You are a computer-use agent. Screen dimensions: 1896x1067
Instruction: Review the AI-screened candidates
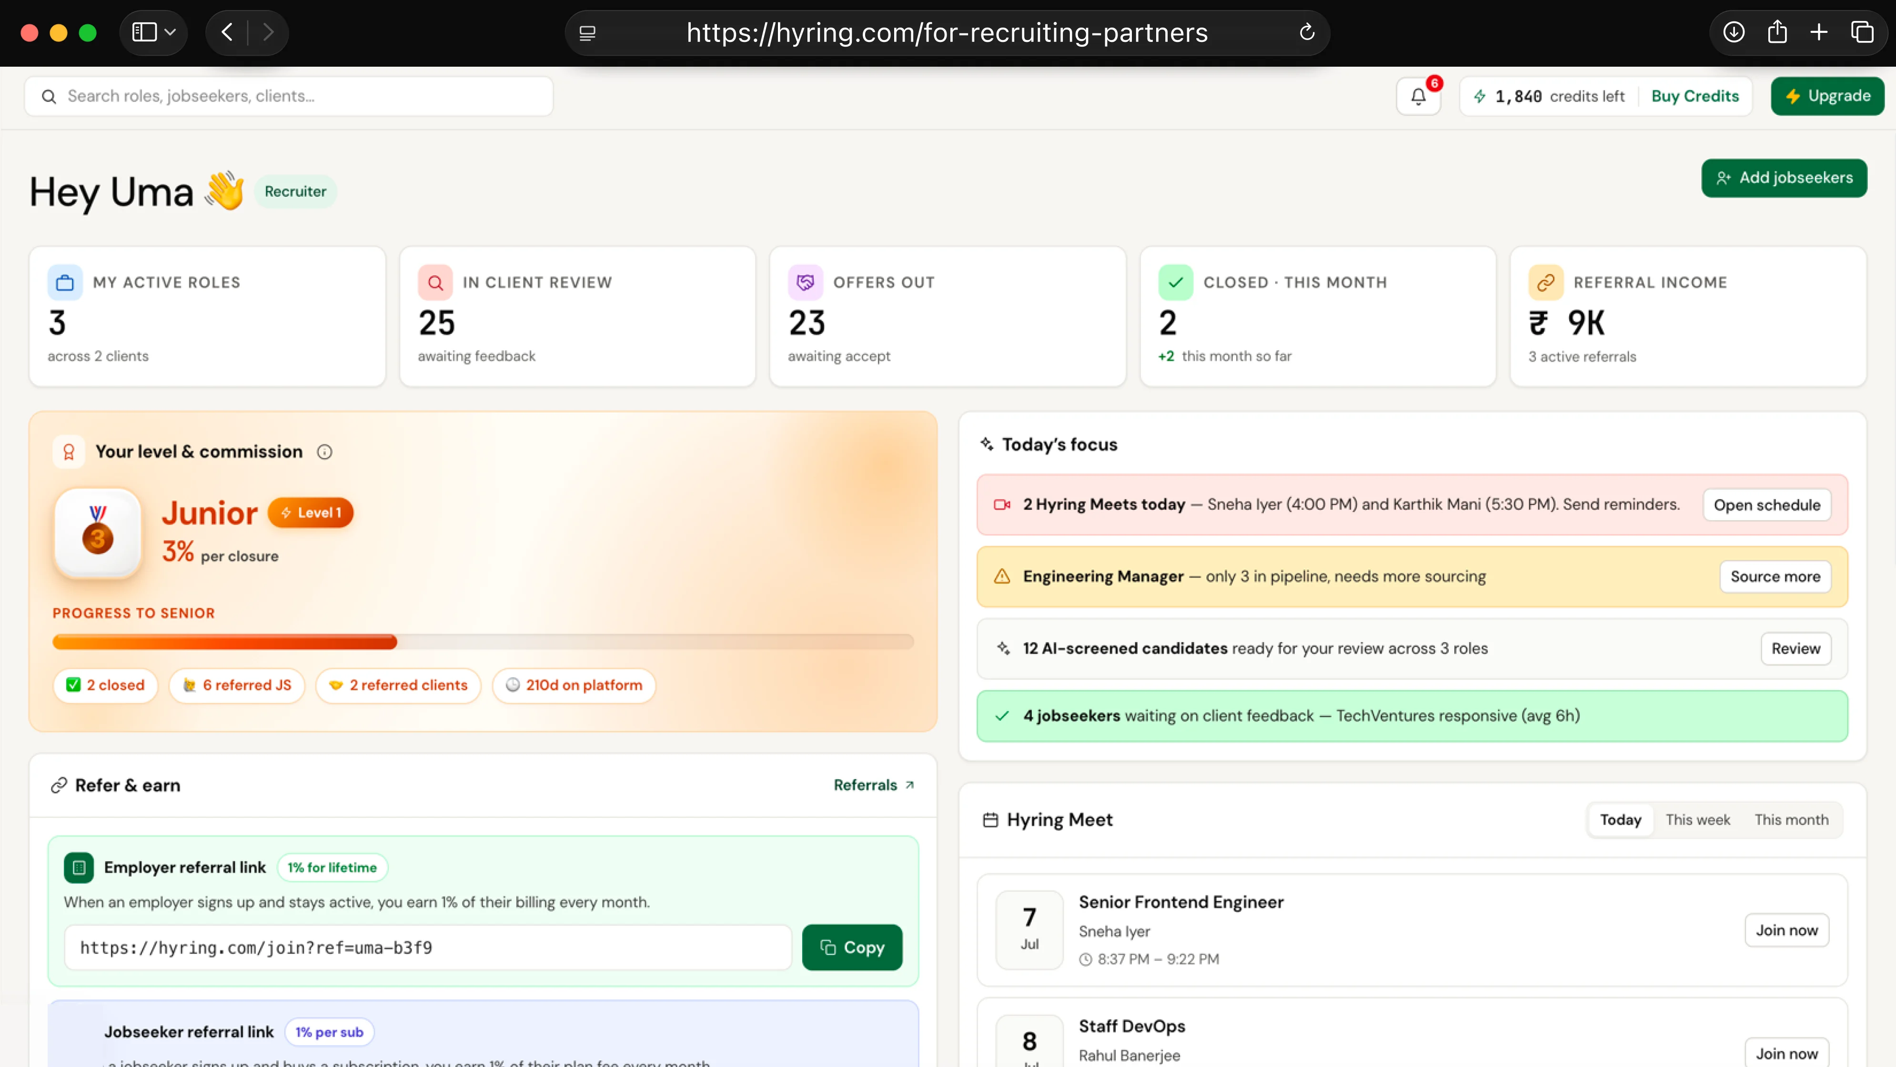click(x=1795, y=648)
